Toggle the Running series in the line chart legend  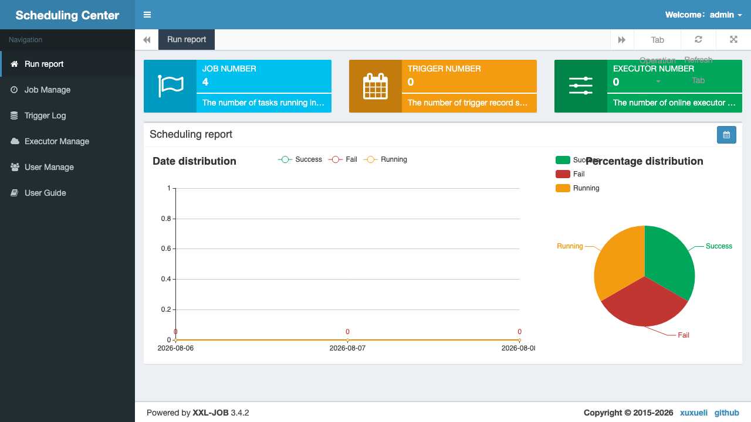coord(385,159)
